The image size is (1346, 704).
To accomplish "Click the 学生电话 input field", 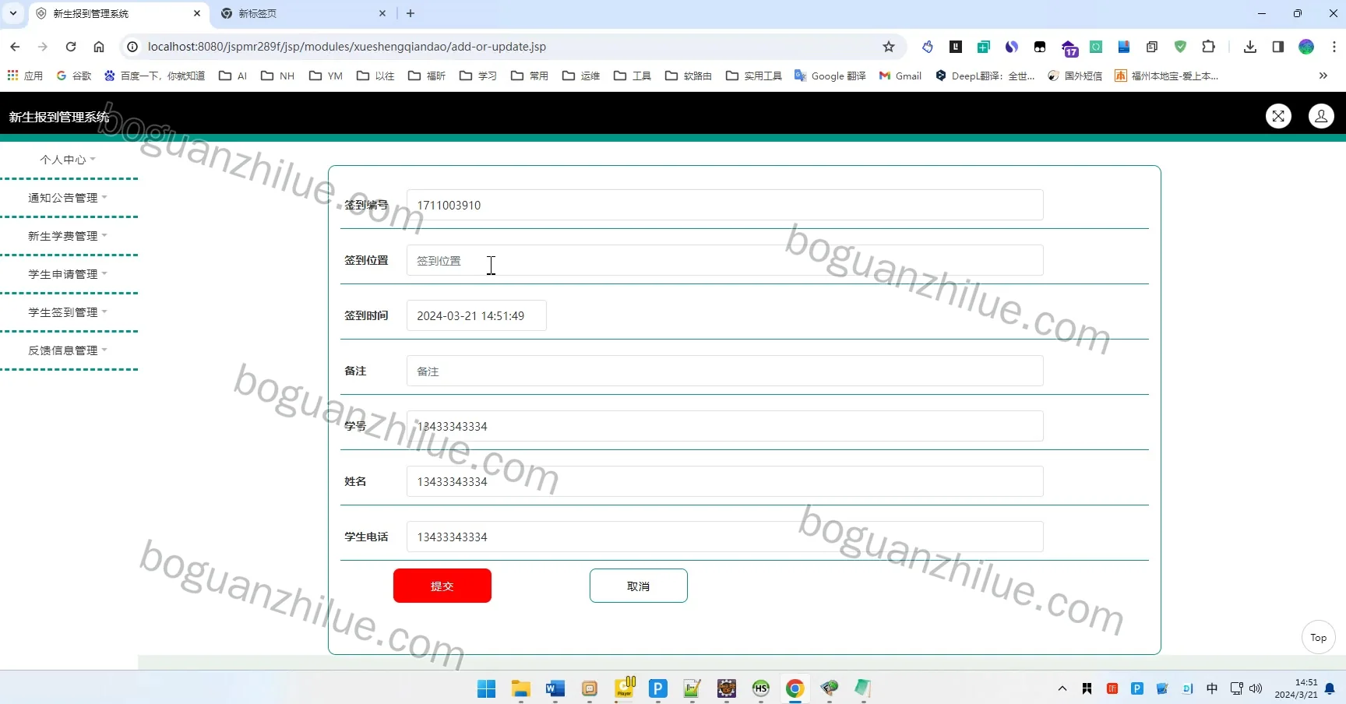I will 724,537.
